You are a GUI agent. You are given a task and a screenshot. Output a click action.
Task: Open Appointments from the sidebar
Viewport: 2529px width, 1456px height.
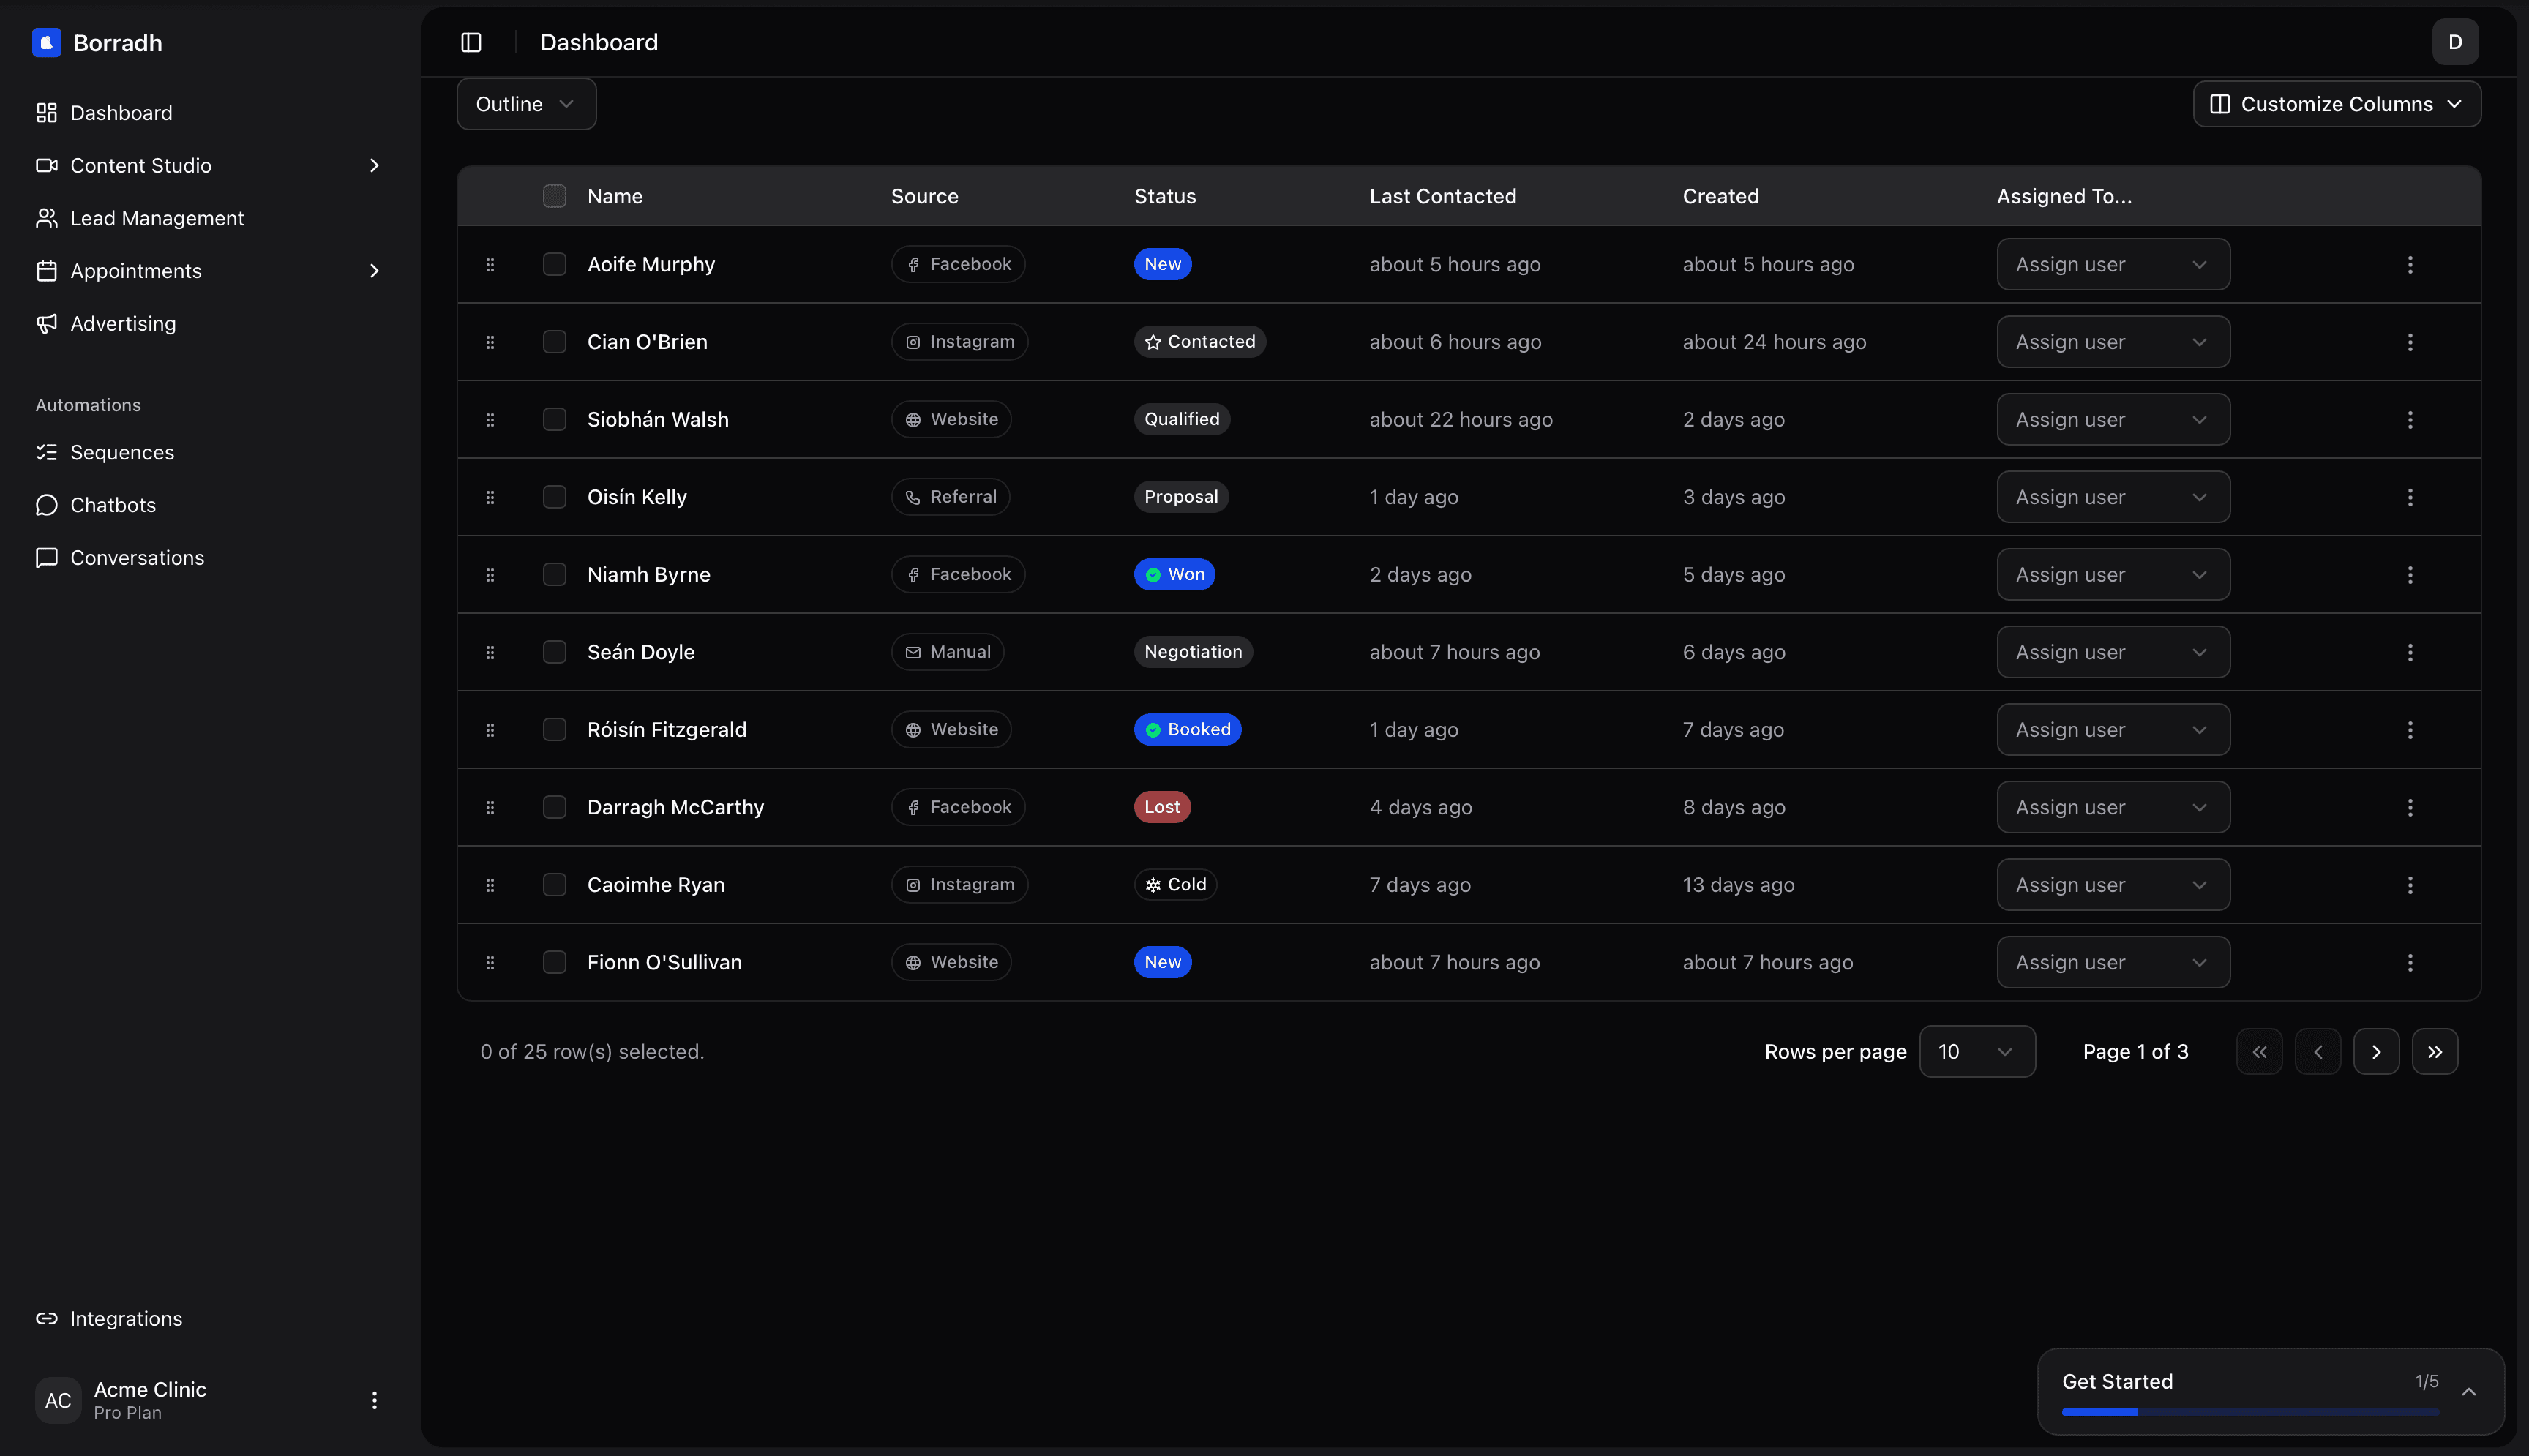point(136,270)
